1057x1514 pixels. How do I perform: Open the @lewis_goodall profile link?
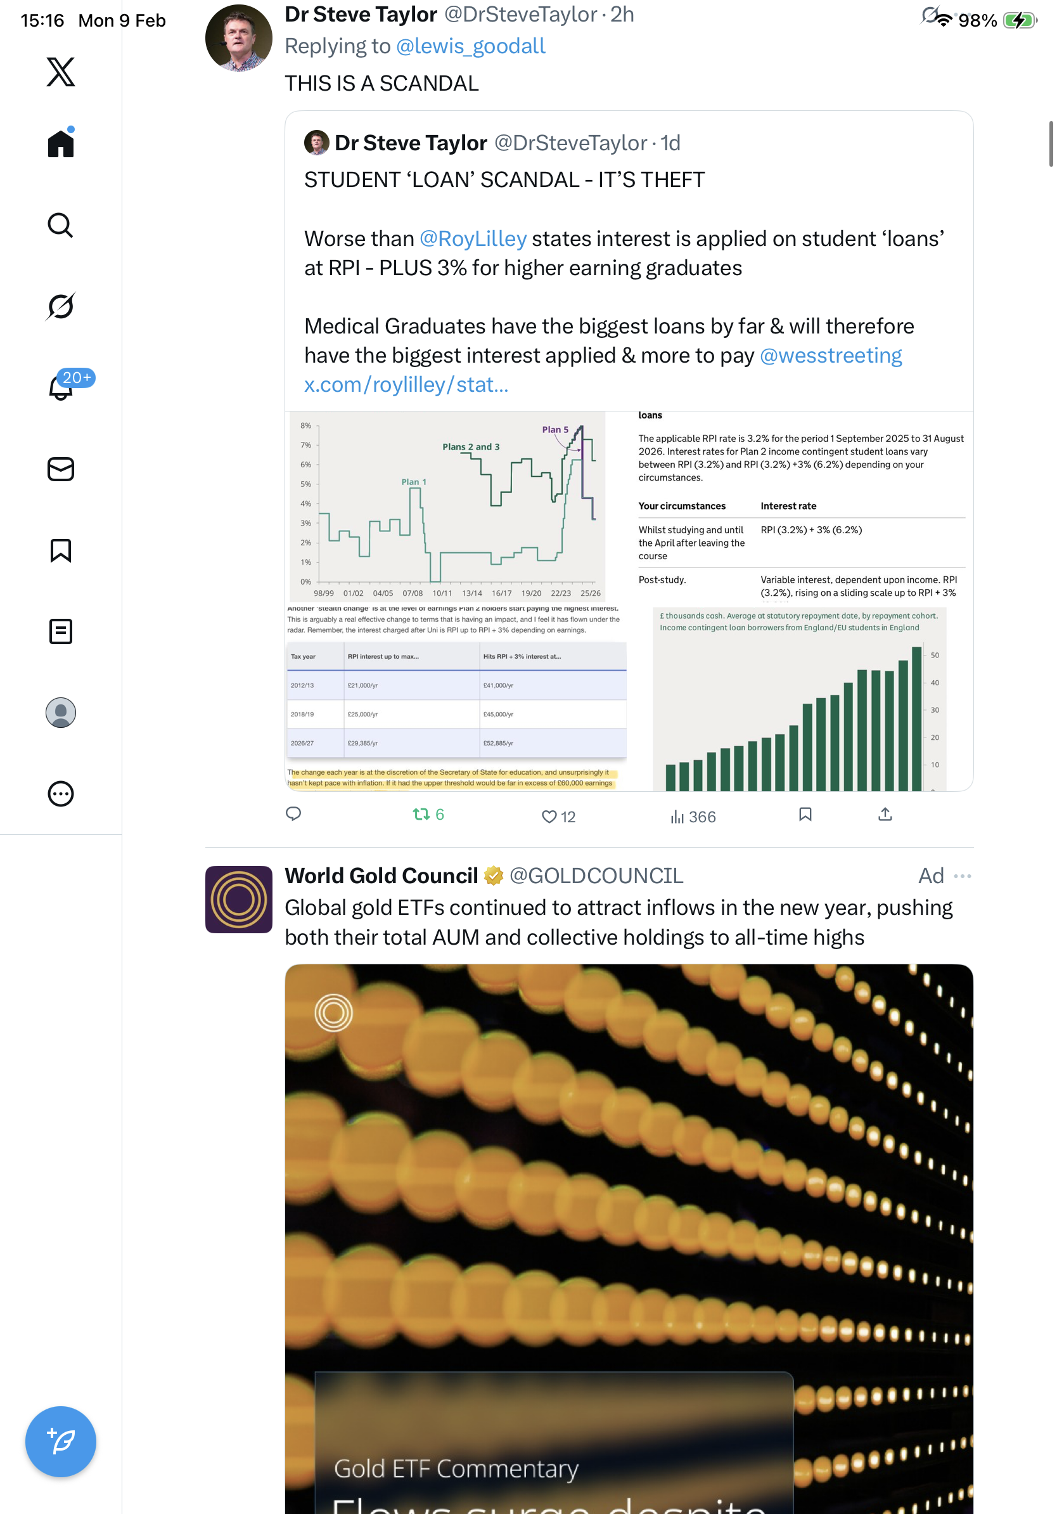pyautogui.click(x=470, y=46)
